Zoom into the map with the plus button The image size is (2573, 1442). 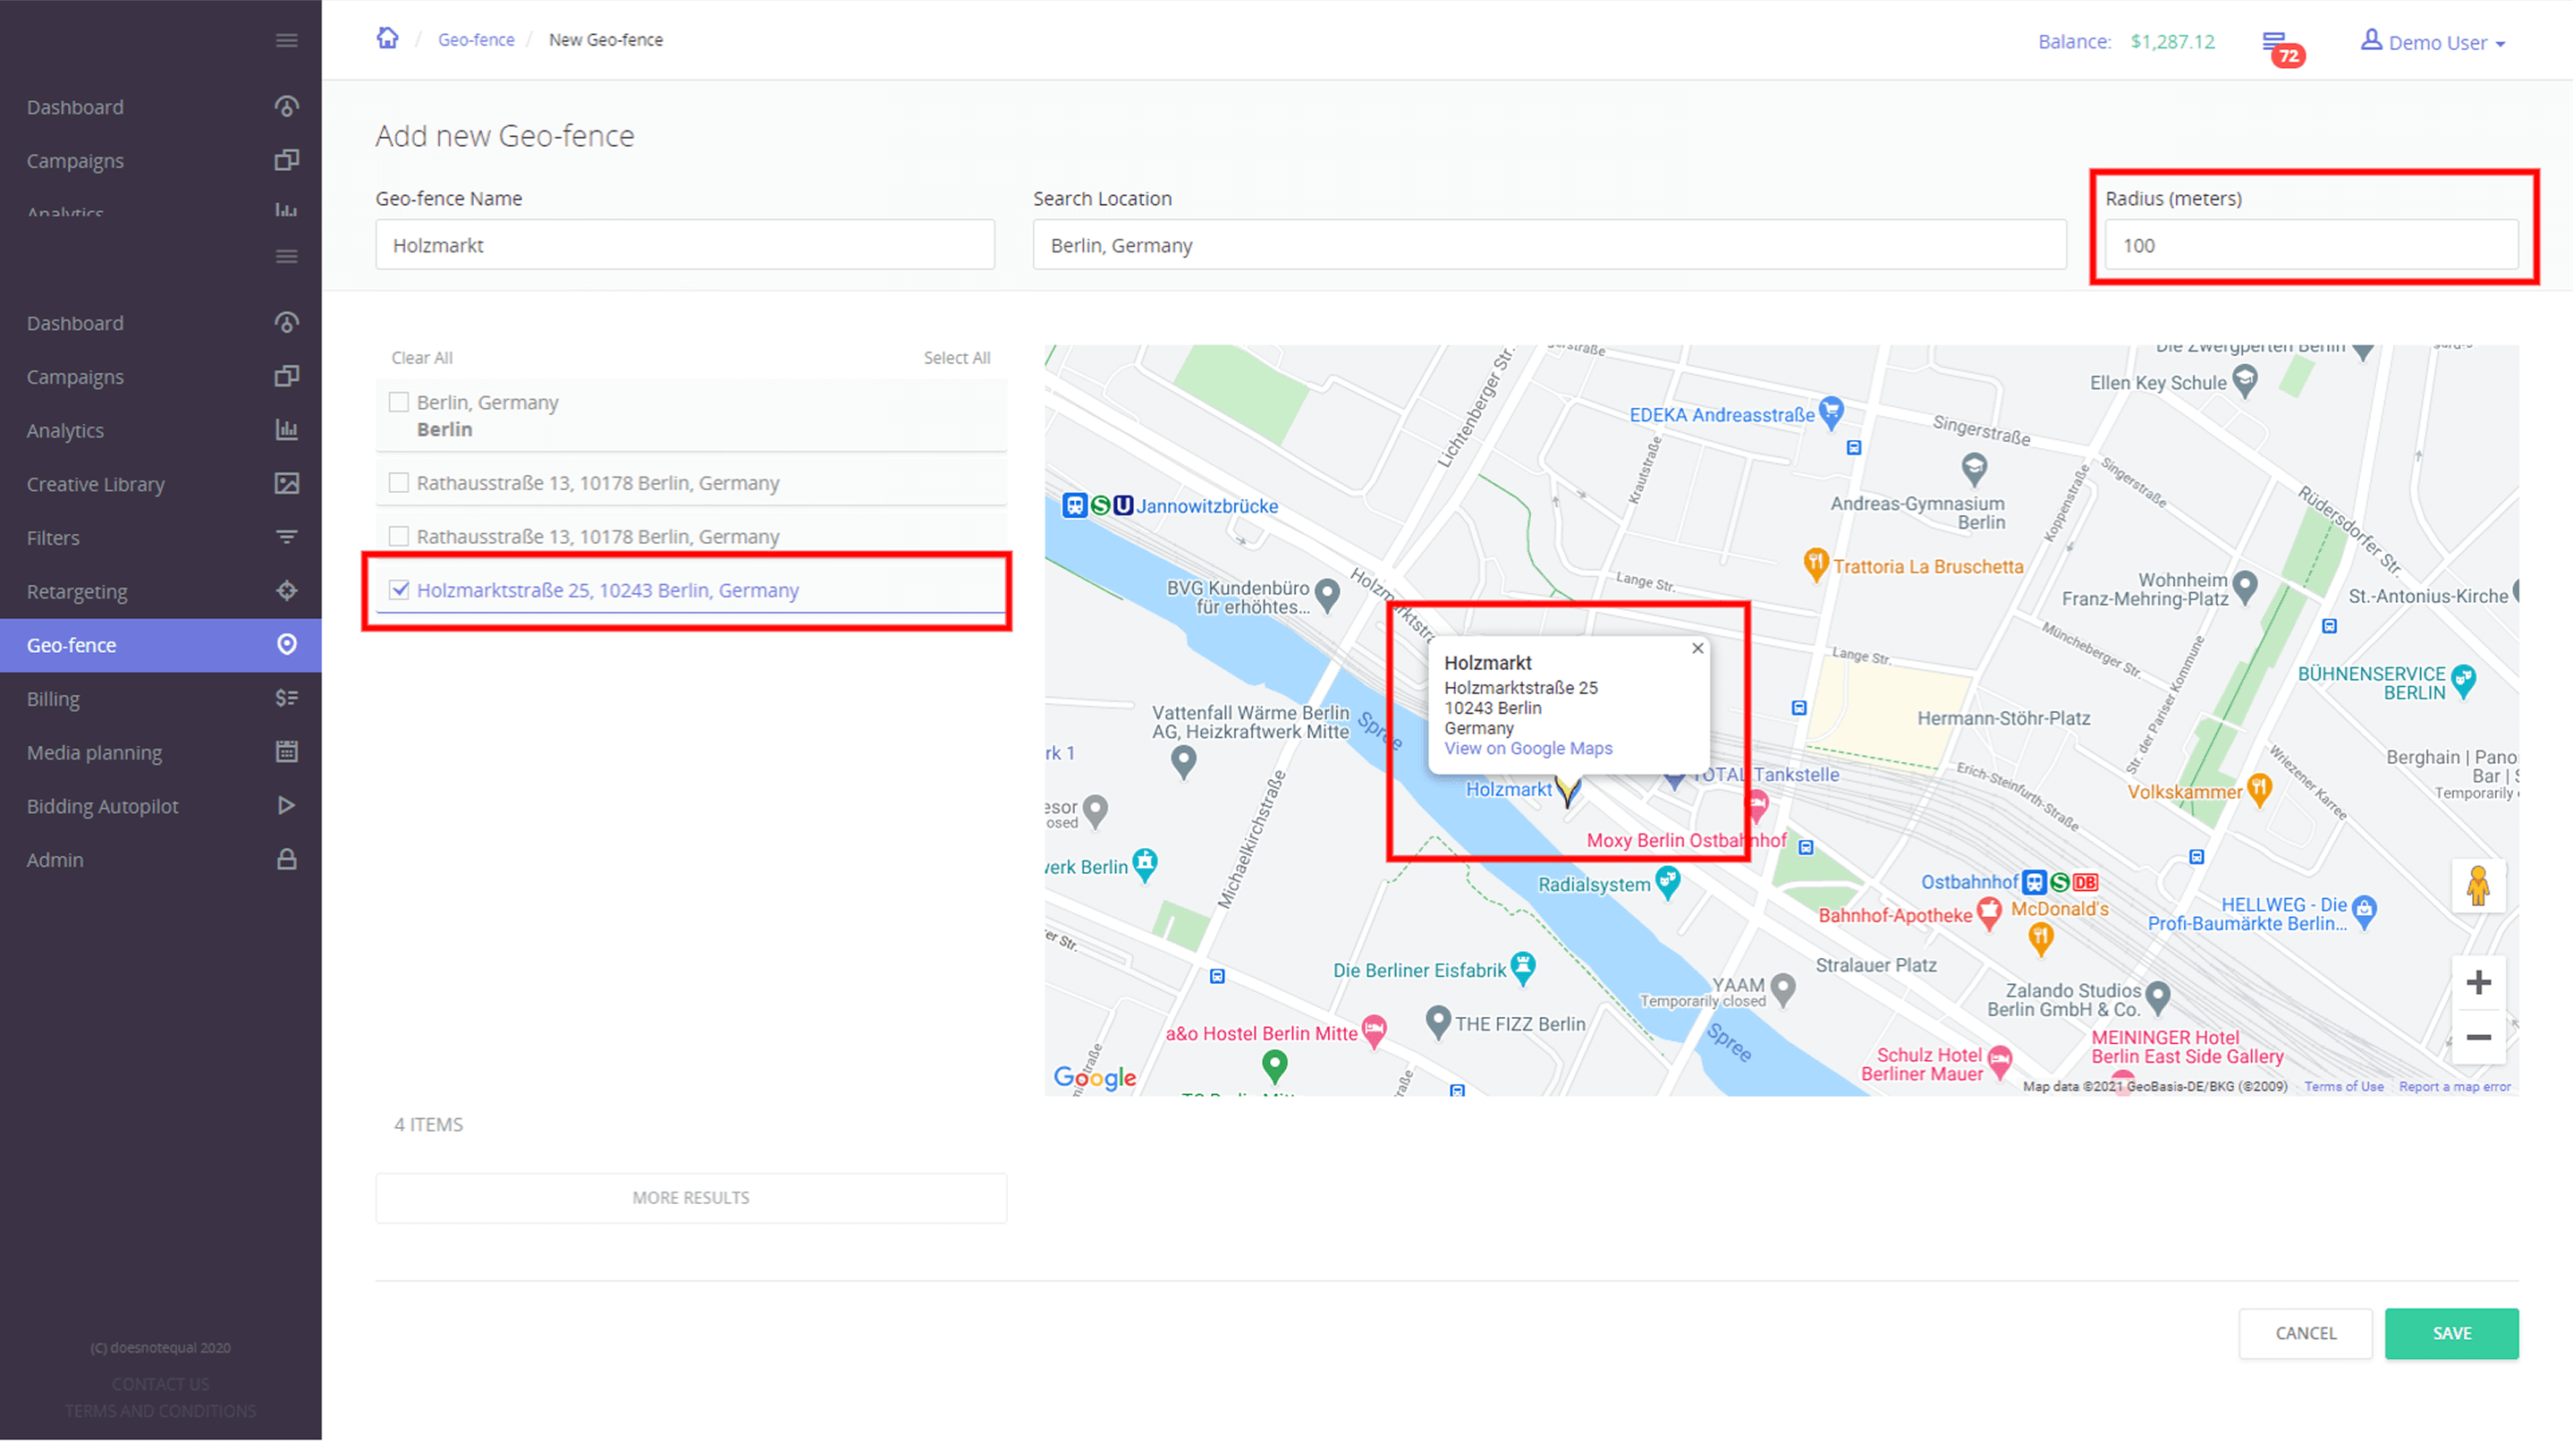click(x=2479, y=981)
